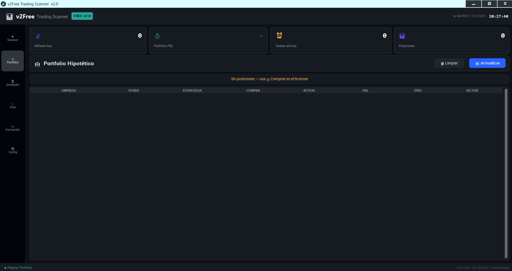Click the briefcase icon next to Portfolio Hipotético

point(37,64)
